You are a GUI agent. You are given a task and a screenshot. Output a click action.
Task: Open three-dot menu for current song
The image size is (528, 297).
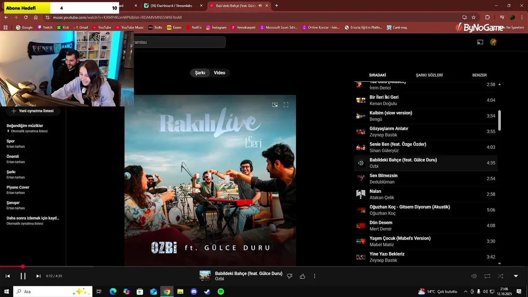pyautogui.click(x=314, y=276)
